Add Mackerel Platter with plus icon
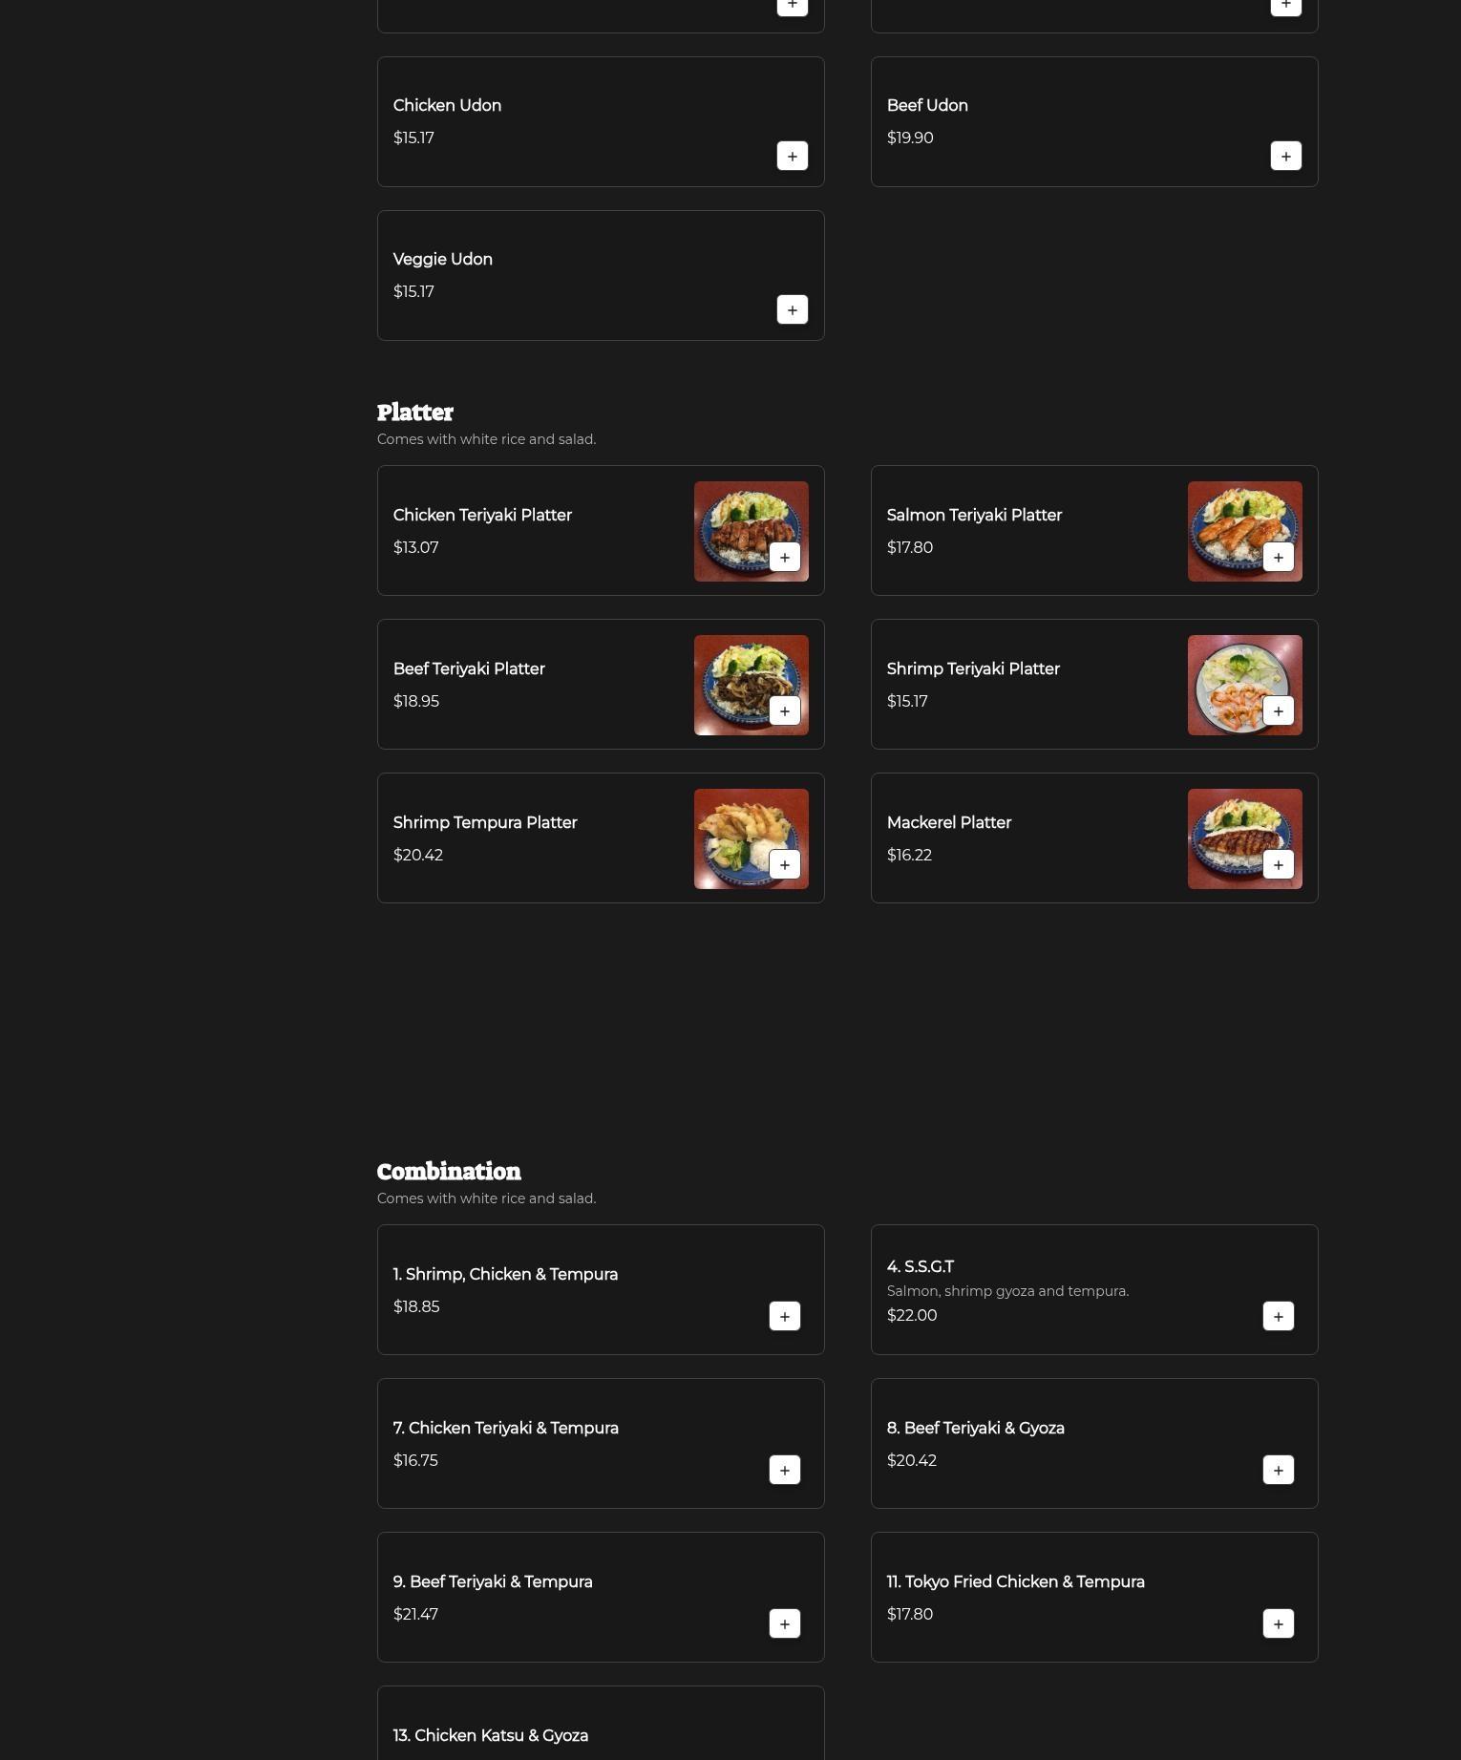The height and width of the screenshot is (1760, 1461). [1279, 864]
